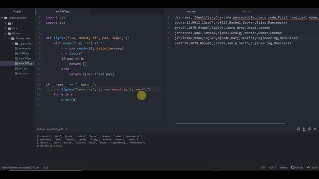The image size is (319, 179).
Task: Change the Python grammar selector
Action: pos(283,168)
